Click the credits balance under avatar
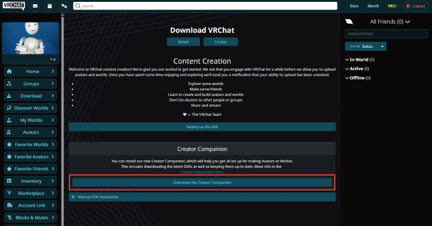The width and height of the screenshot is (432, 226). (53, 59)
